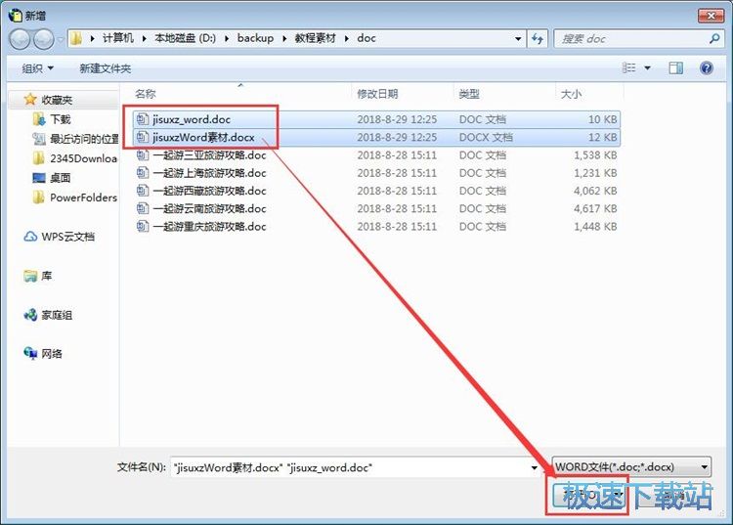Click the WPS云文档 cloud icon

pos(30,237)
